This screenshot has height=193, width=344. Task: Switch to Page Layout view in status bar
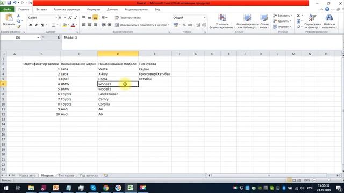294,180
